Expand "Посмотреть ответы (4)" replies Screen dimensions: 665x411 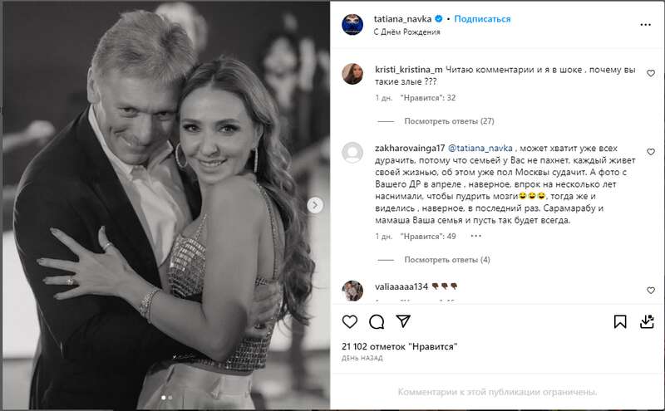click(446, 260)
